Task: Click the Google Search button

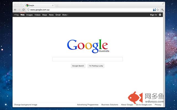Action: pos(78,66)
